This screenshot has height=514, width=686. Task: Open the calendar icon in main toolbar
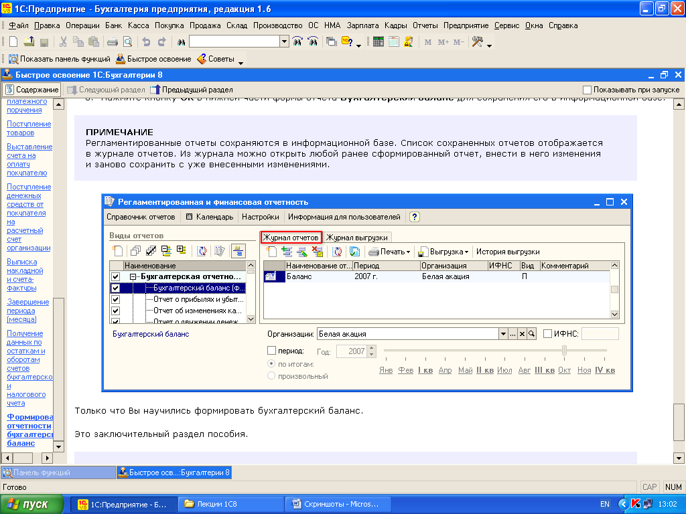pos(394,42)
